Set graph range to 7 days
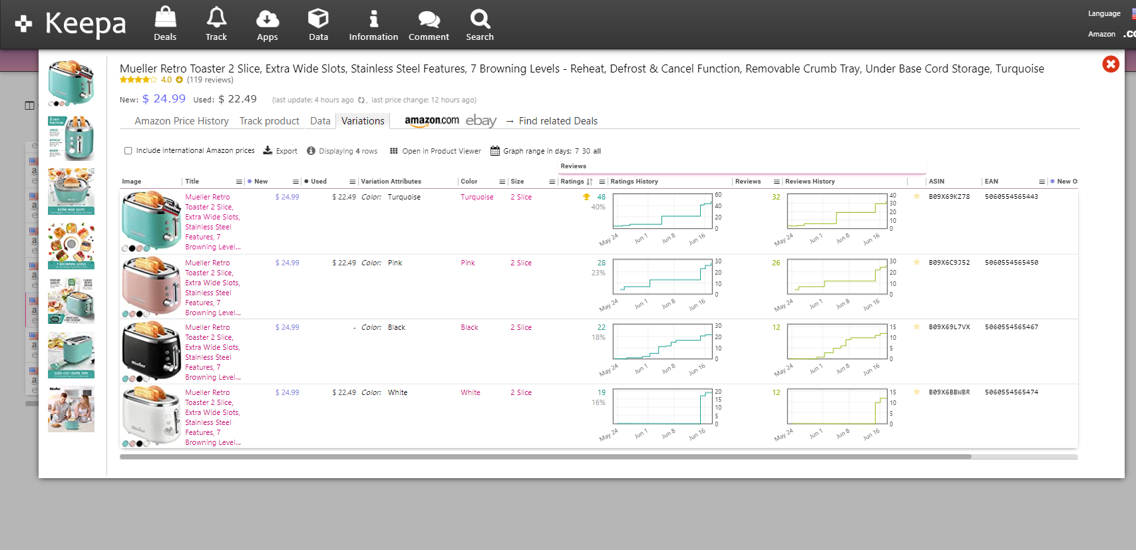The height and width of the screenshot is (550, 1136). [x=577, y=151]
